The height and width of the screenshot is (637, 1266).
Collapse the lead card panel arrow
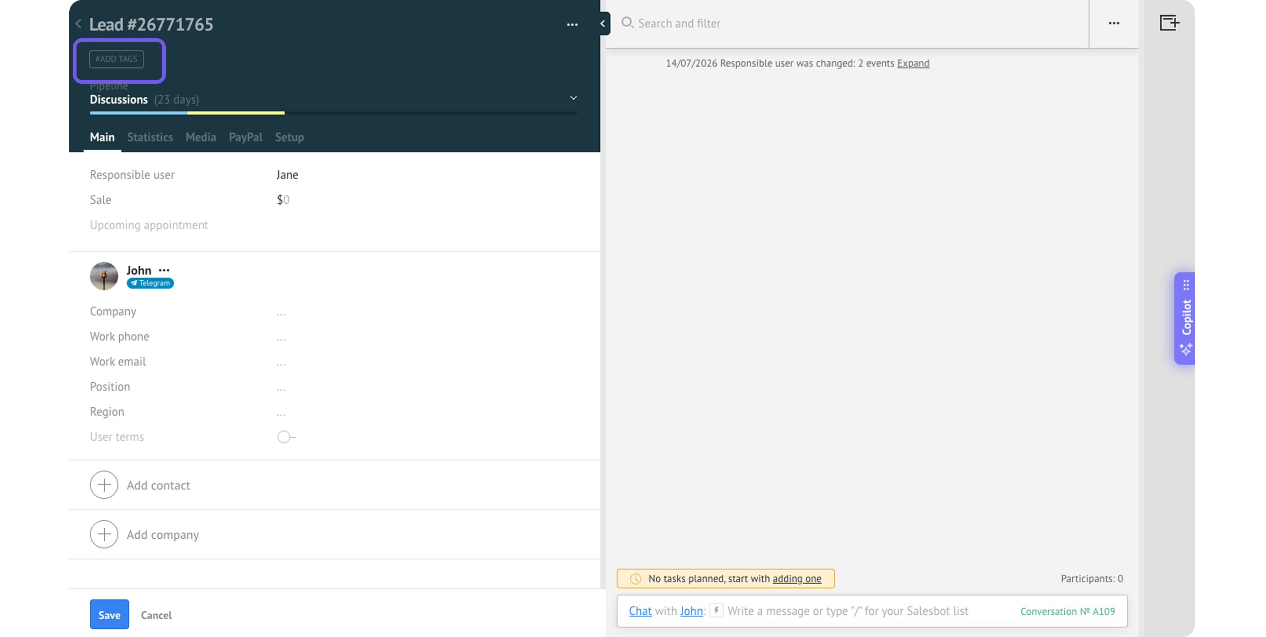603,24
